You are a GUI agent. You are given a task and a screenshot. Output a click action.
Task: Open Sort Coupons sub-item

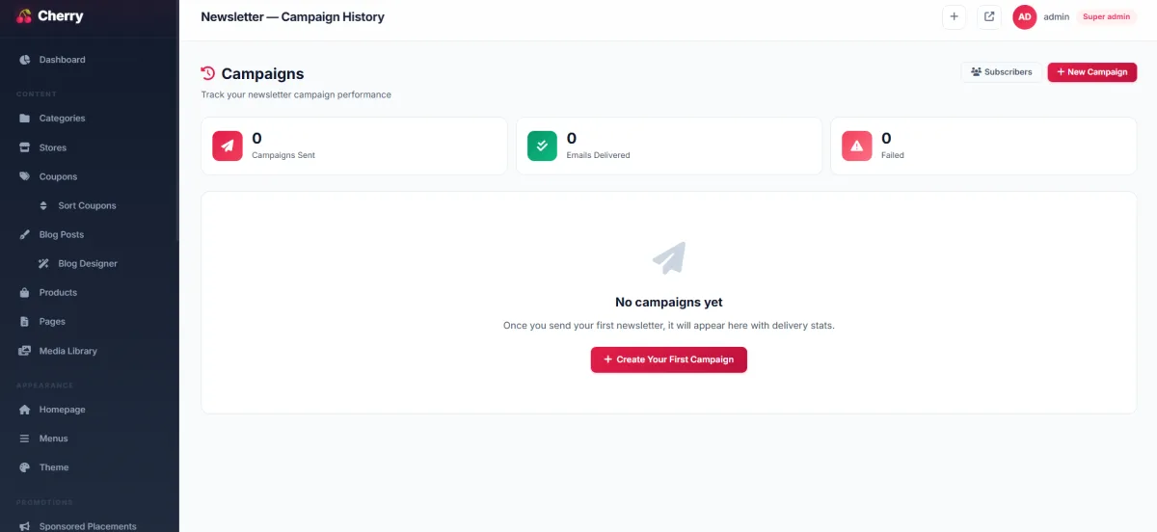tap(89, 205)
